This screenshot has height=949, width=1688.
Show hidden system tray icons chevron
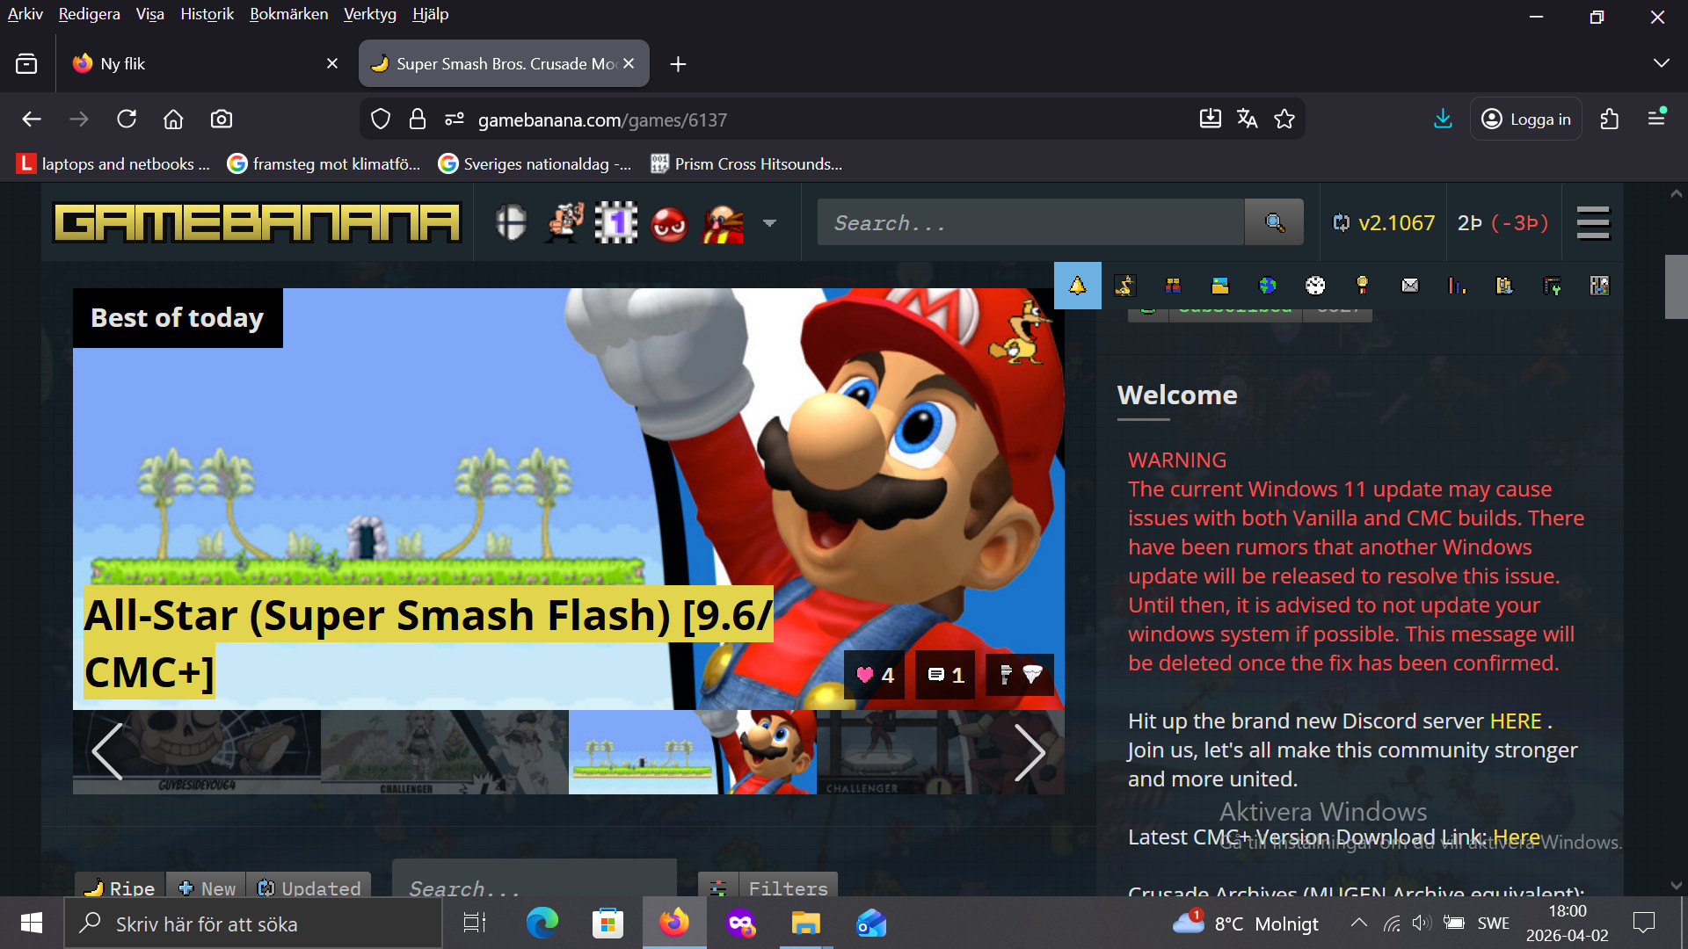click(x=1358, y=923)
